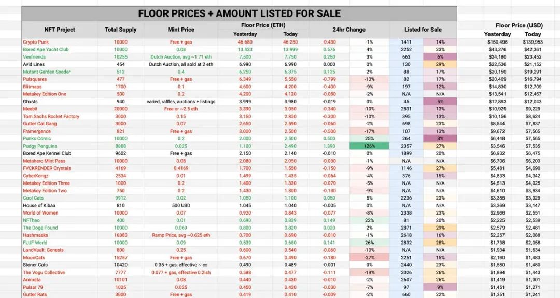560x298 pixels.
Task: Click the Bored Ape Yacht Club project name
Action: click(x=46, y=50)
